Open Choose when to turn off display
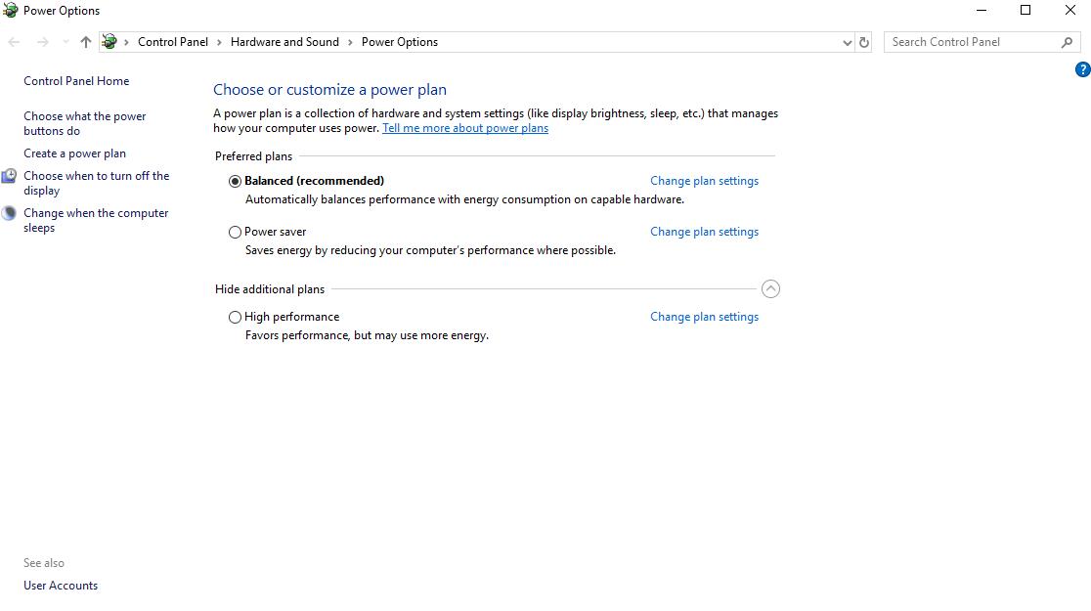Viewport: 1091px width, 611px height. tap(96, 183)
